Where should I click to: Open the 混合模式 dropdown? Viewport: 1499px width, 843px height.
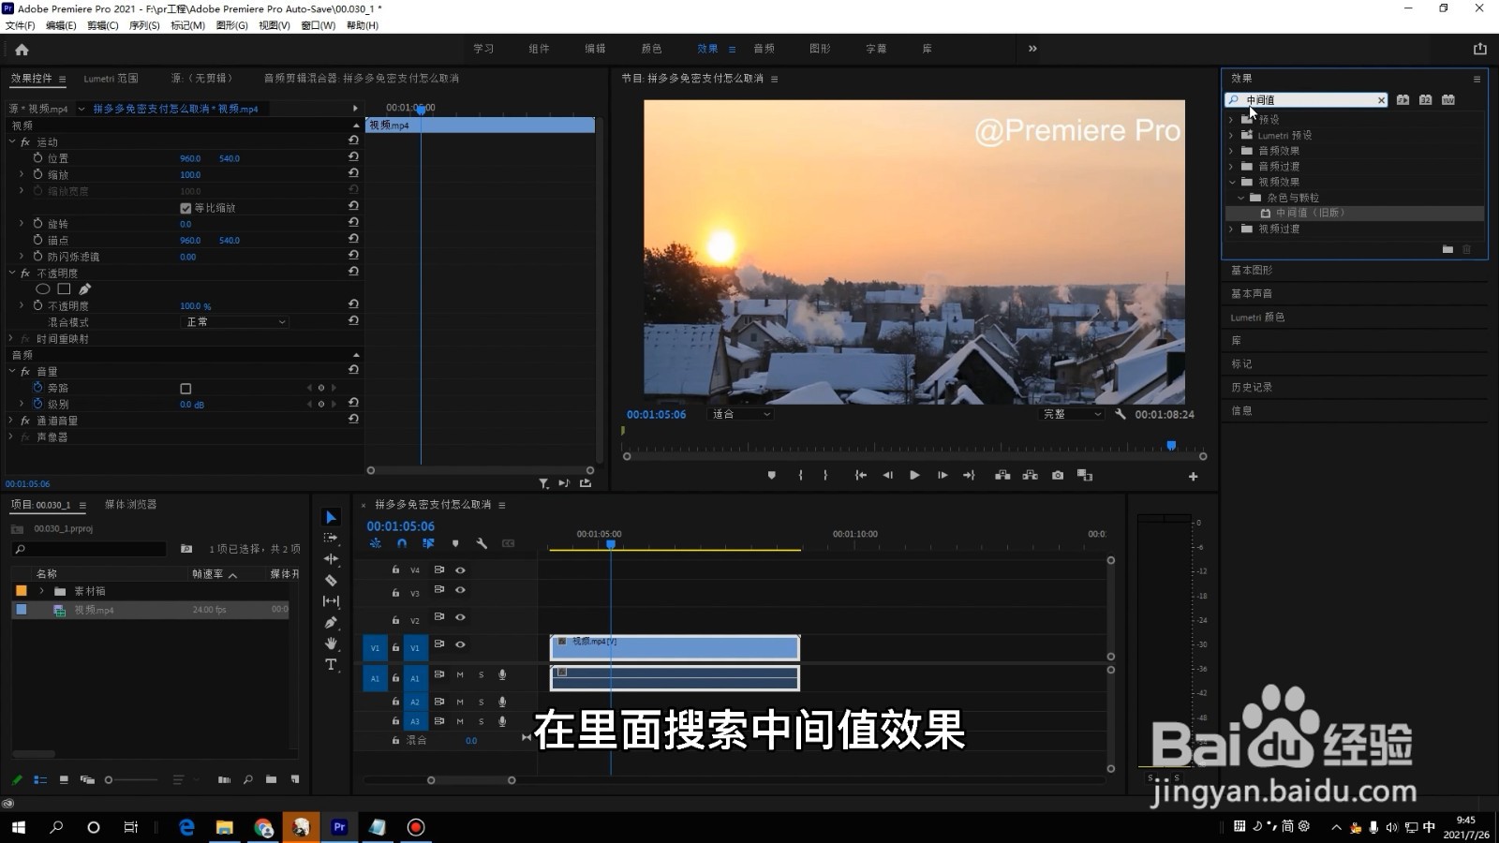(234, 321)
